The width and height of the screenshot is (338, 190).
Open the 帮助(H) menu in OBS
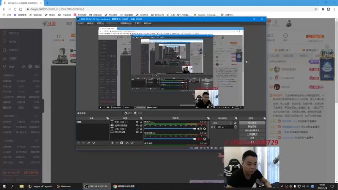[147, 24]
